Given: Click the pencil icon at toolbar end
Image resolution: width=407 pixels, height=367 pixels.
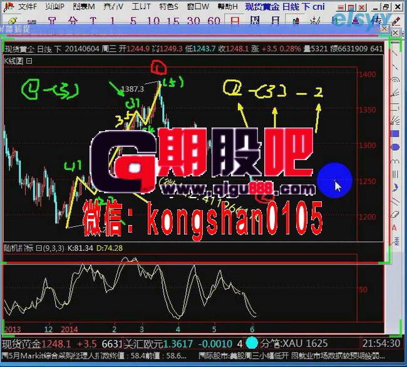Looking at the screenshot, I should 396,21.
